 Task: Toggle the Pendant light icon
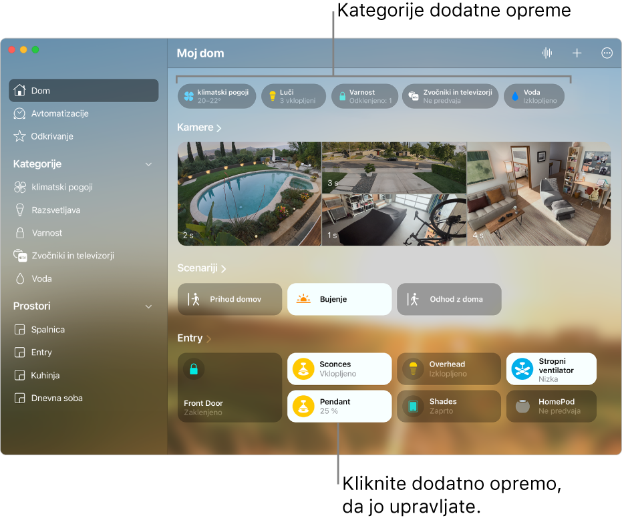tap(303, 407)
